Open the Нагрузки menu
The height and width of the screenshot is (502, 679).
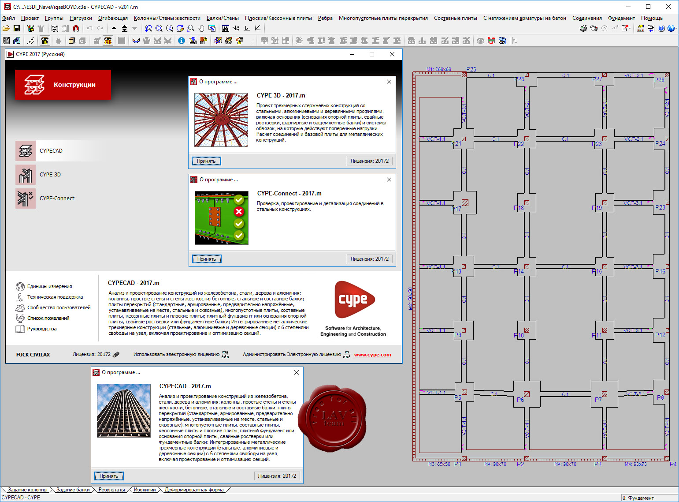click(81, 18)
